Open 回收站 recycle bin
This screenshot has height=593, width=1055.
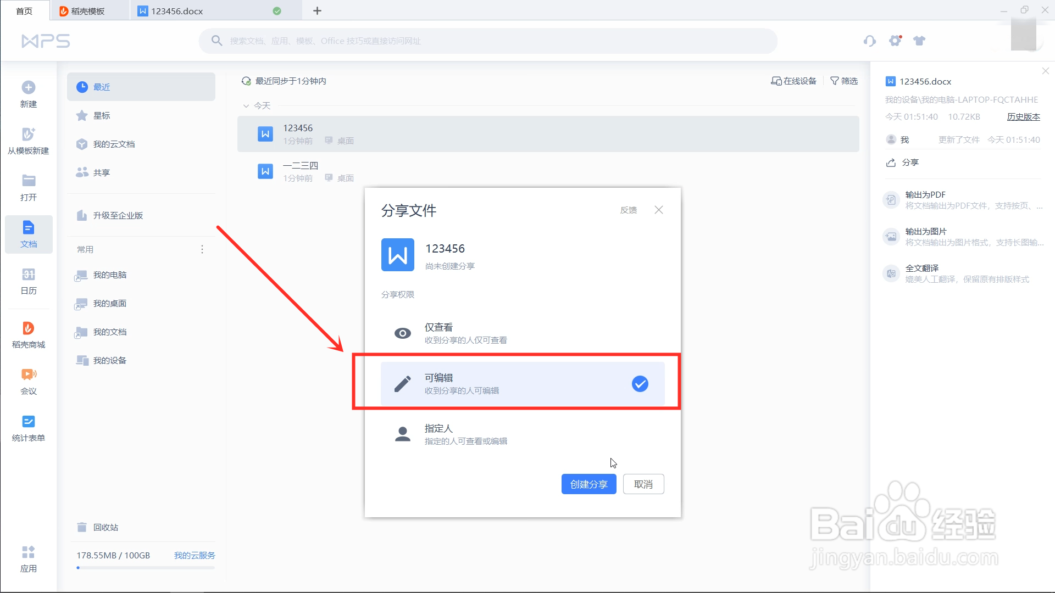click(x=141, y=527)
